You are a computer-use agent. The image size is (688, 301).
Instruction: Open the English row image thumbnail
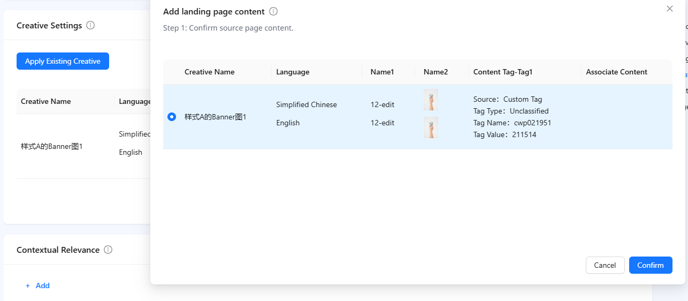[431, 127]
